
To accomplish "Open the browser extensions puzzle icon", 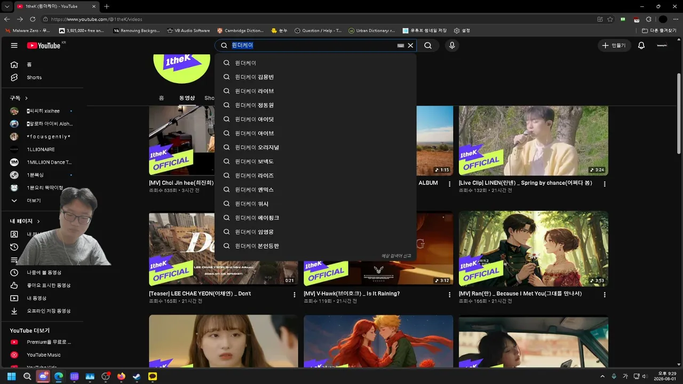I will pos(648,19).
